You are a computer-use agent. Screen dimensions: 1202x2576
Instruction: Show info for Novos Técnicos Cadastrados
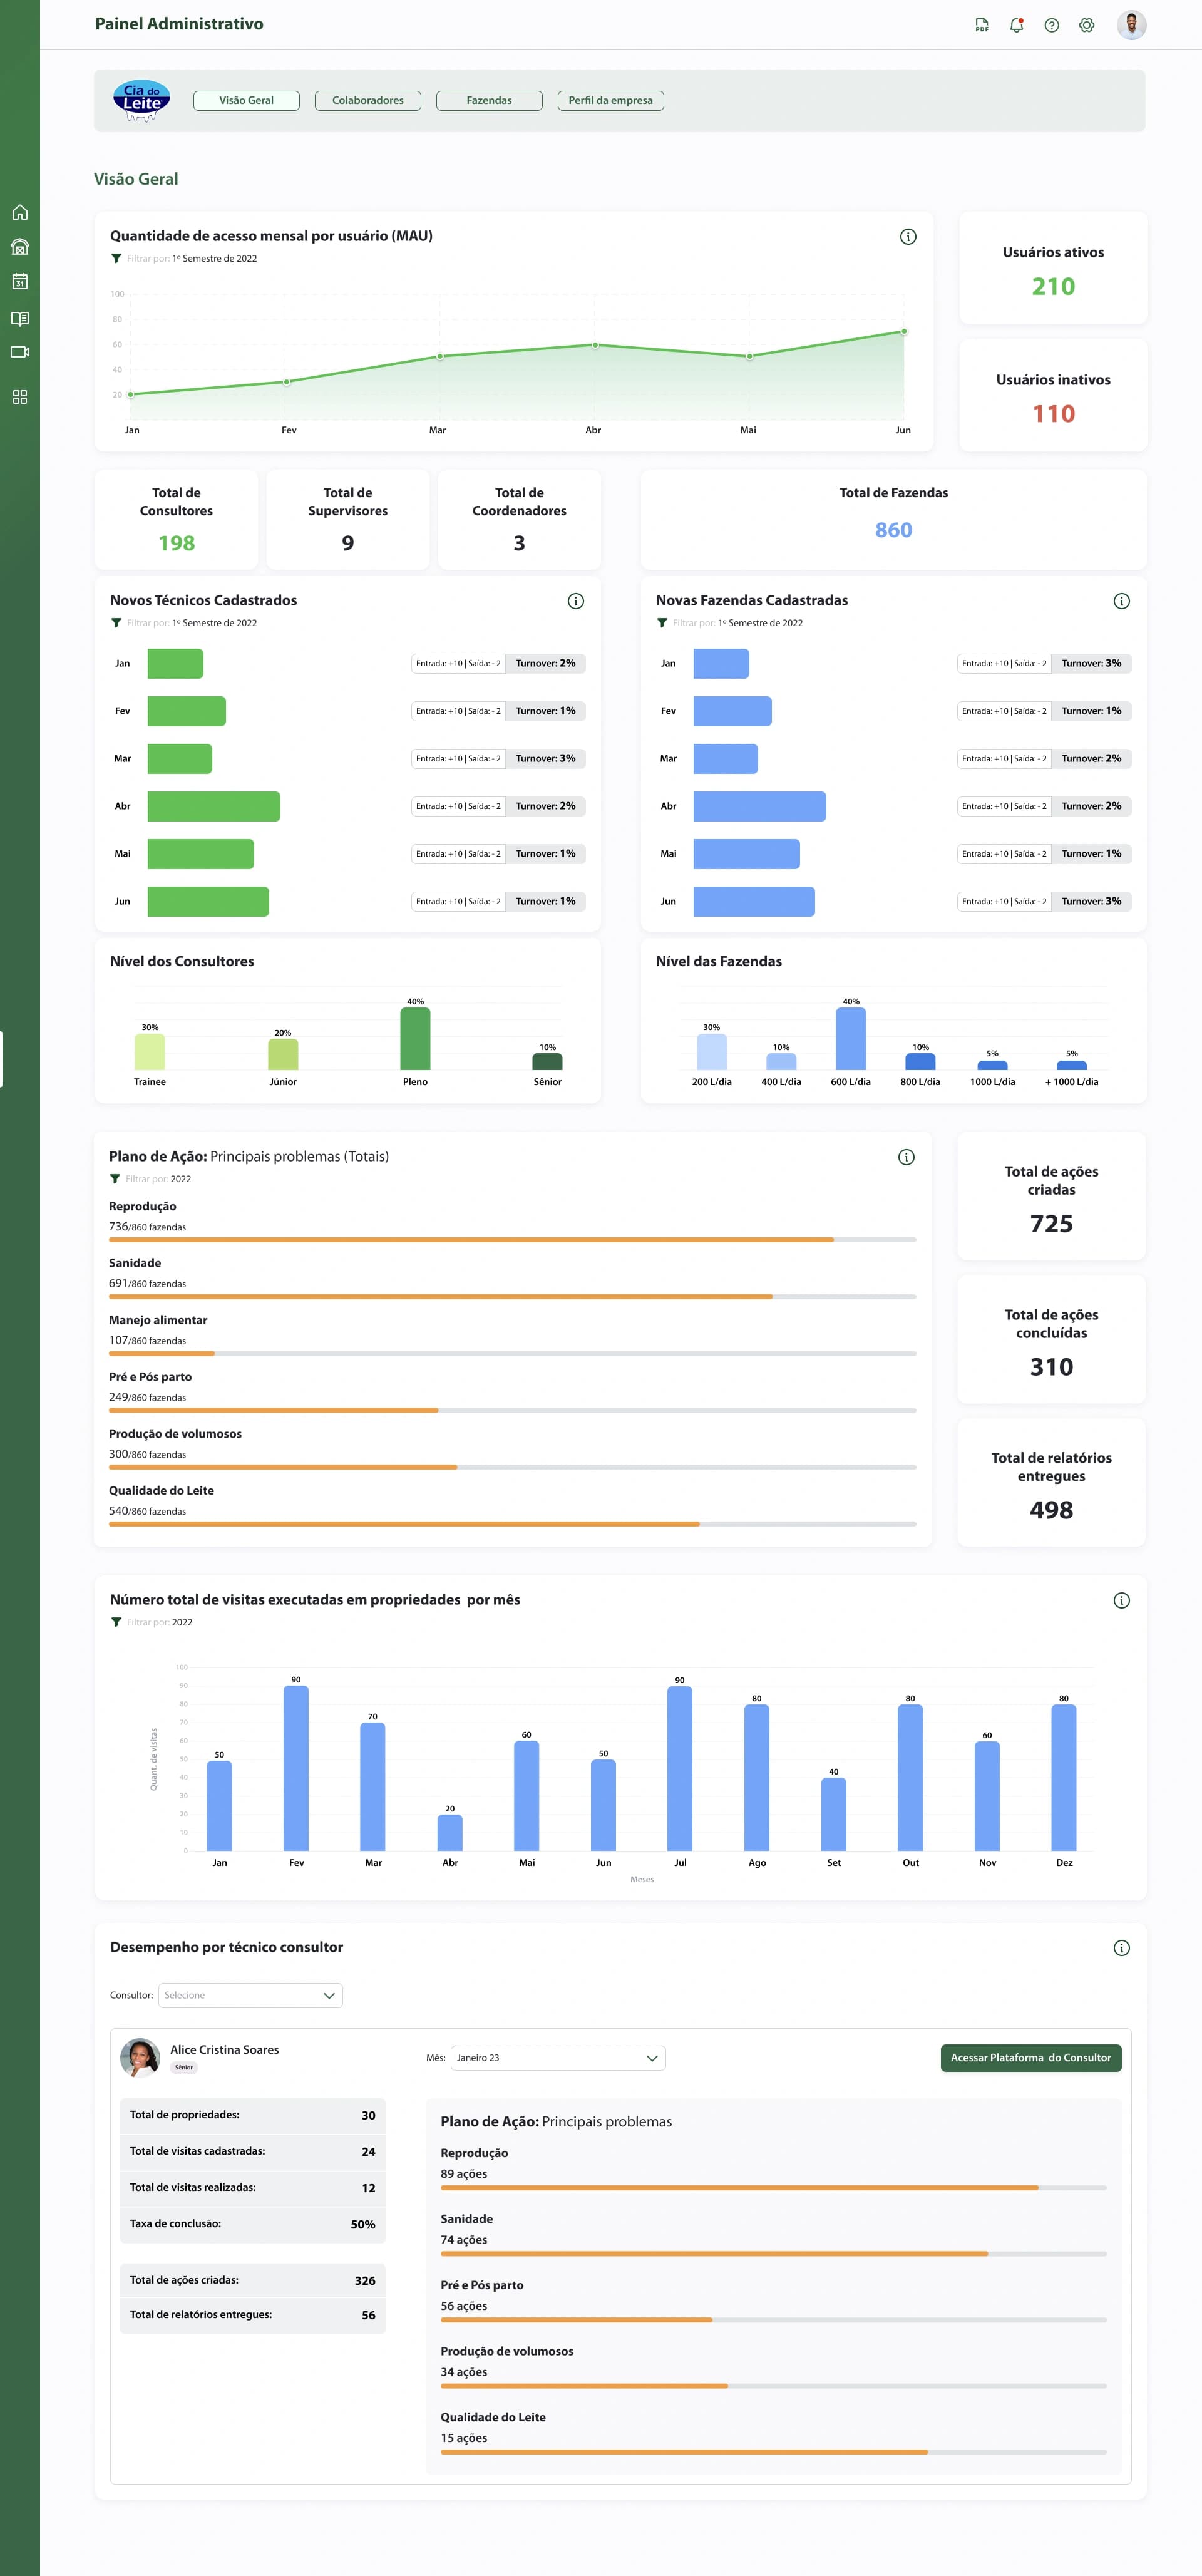575,601
